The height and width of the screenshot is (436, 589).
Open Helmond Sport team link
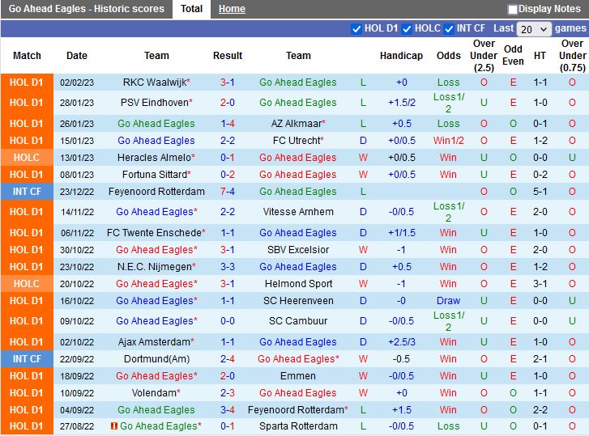(298, 284)
